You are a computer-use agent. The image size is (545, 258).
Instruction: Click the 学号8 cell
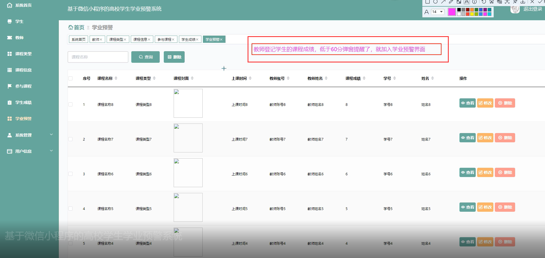coord(388,104)
